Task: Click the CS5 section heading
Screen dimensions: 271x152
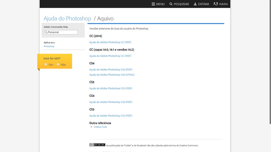Action: pyautogui.click(x=92, y=82)
